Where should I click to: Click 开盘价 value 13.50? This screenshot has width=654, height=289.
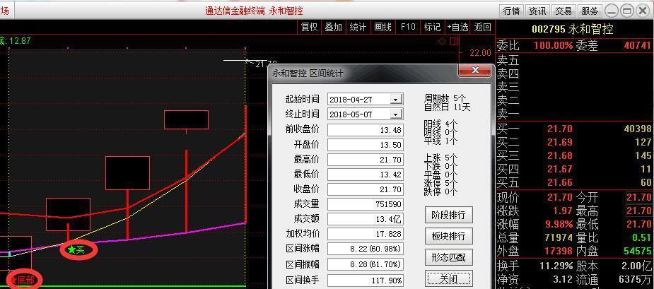click(366, 145)
